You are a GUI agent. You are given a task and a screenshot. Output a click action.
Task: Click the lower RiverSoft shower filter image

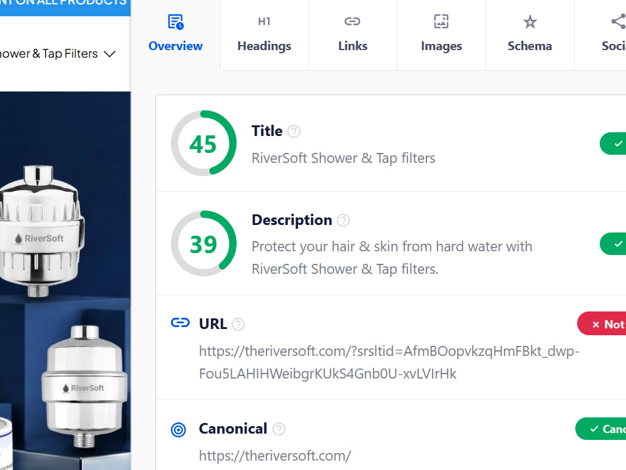(85, 385)
